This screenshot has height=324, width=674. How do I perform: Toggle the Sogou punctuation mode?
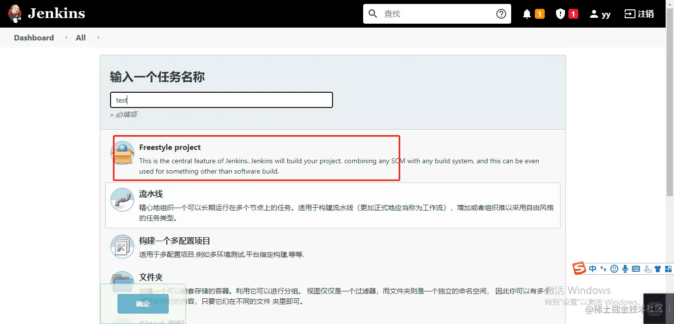click(603, 269)
